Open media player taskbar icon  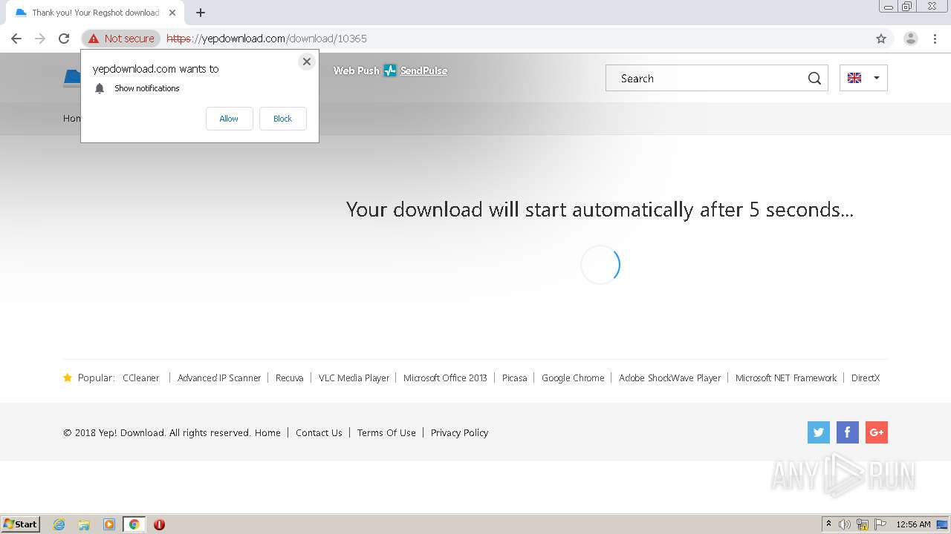109,524
